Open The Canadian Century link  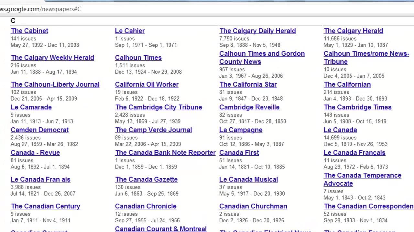click(x=45, y=206)
